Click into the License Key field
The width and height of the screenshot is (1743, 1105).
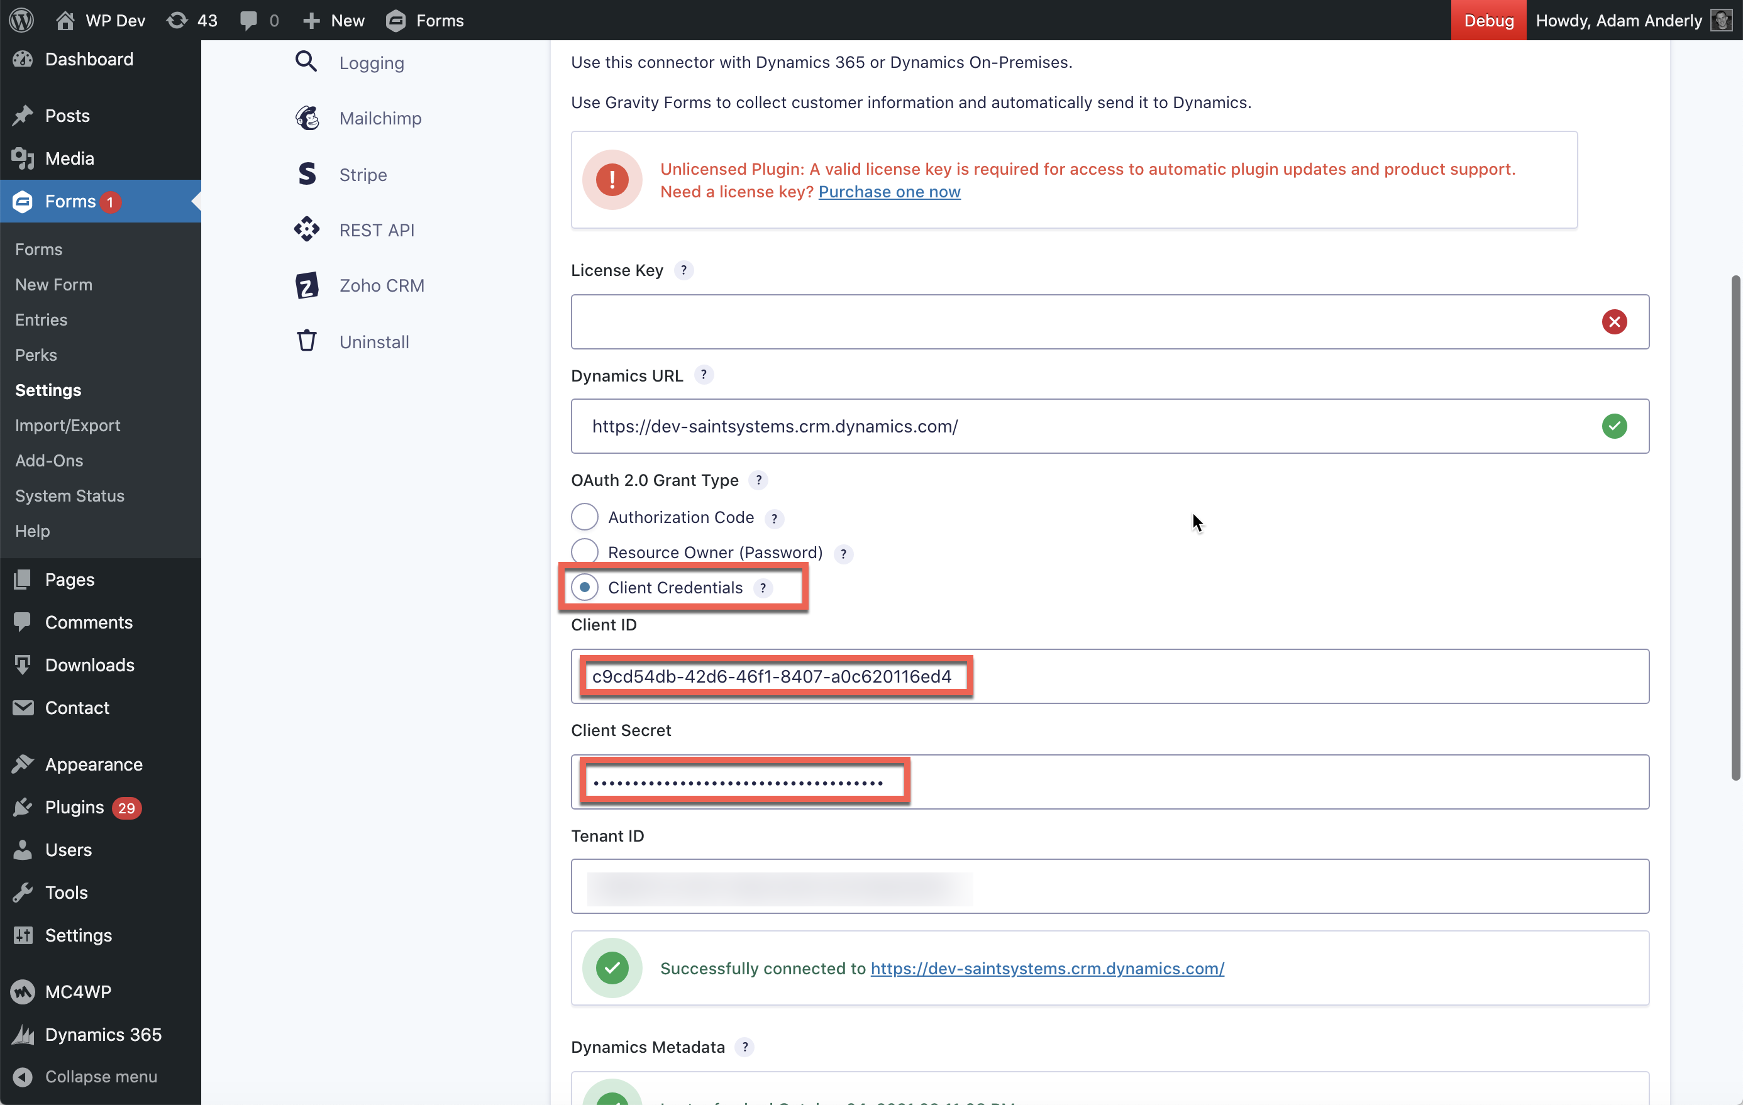(1110, 322)
